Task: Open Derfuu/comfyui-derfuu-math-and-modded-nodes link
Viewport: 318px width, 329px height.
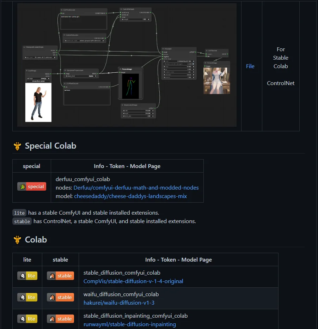Action: click(x=136, y=187)
